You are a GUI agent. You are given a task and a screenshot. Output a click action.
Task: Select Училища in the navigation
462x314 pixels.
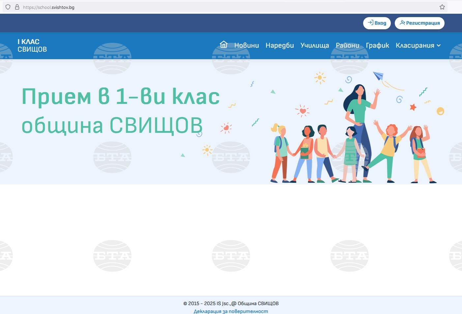314,45
